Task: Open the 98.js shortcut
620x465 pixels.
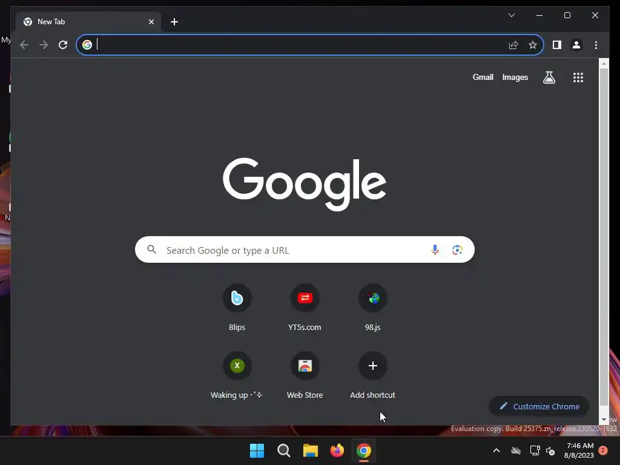Action: (x=372, y=308)
